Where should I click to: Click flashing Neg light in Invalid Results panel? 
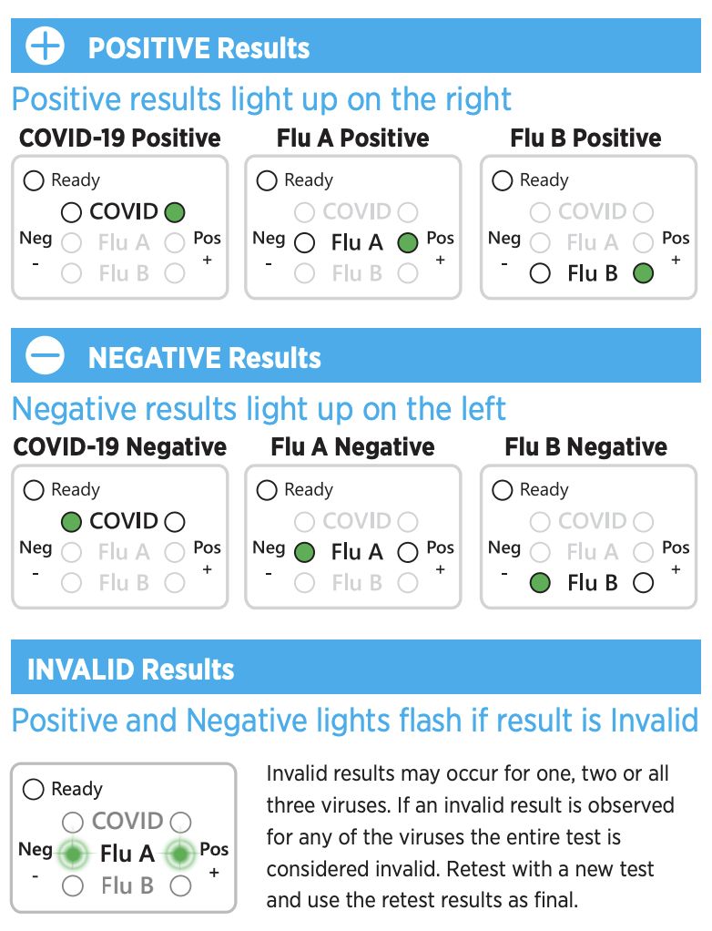[x=73, y=854]
